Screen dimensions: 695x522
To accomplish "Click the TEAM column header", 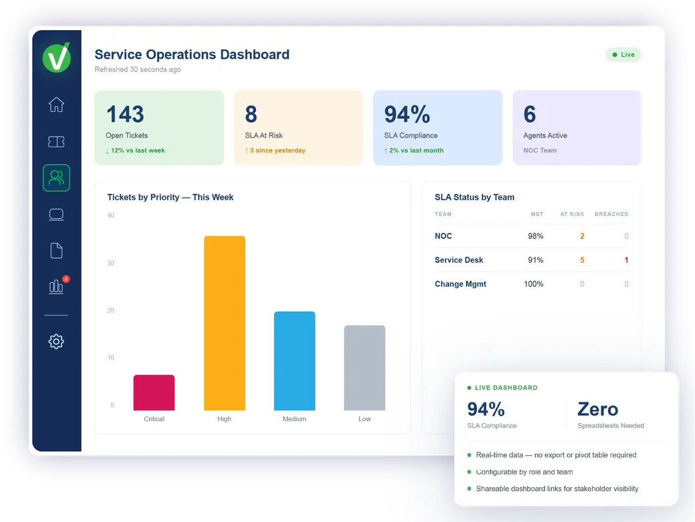I will (x=443, y=214).
